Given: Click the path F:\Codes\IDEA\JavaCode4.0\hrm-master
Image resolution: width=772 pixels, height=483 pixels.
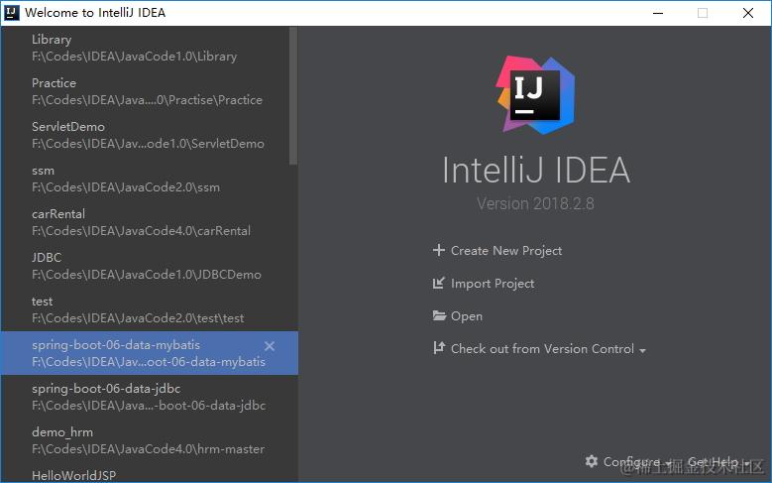Looking at the screenshot, I should (149, 449).
